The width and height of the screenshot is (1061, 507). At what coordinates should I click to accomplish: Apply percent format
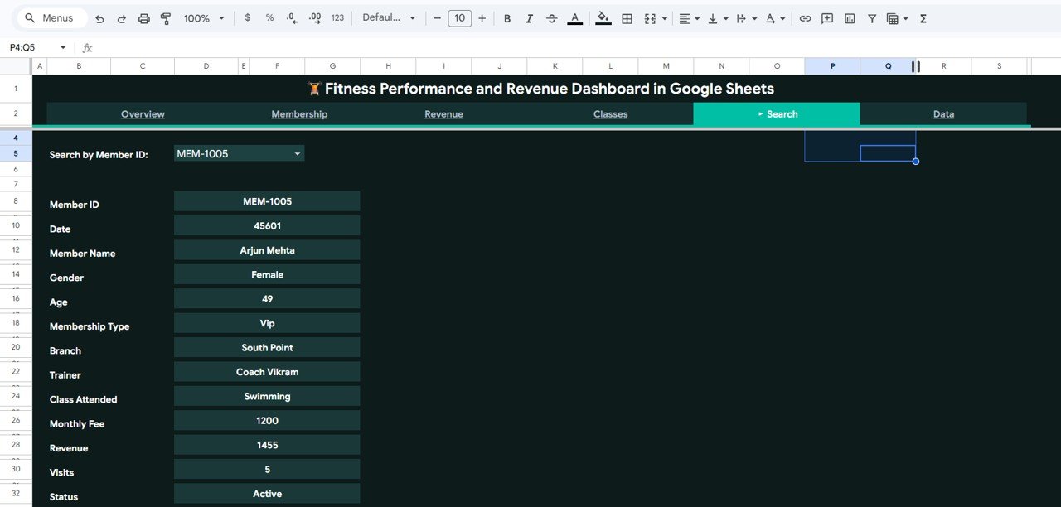(269, 17)
